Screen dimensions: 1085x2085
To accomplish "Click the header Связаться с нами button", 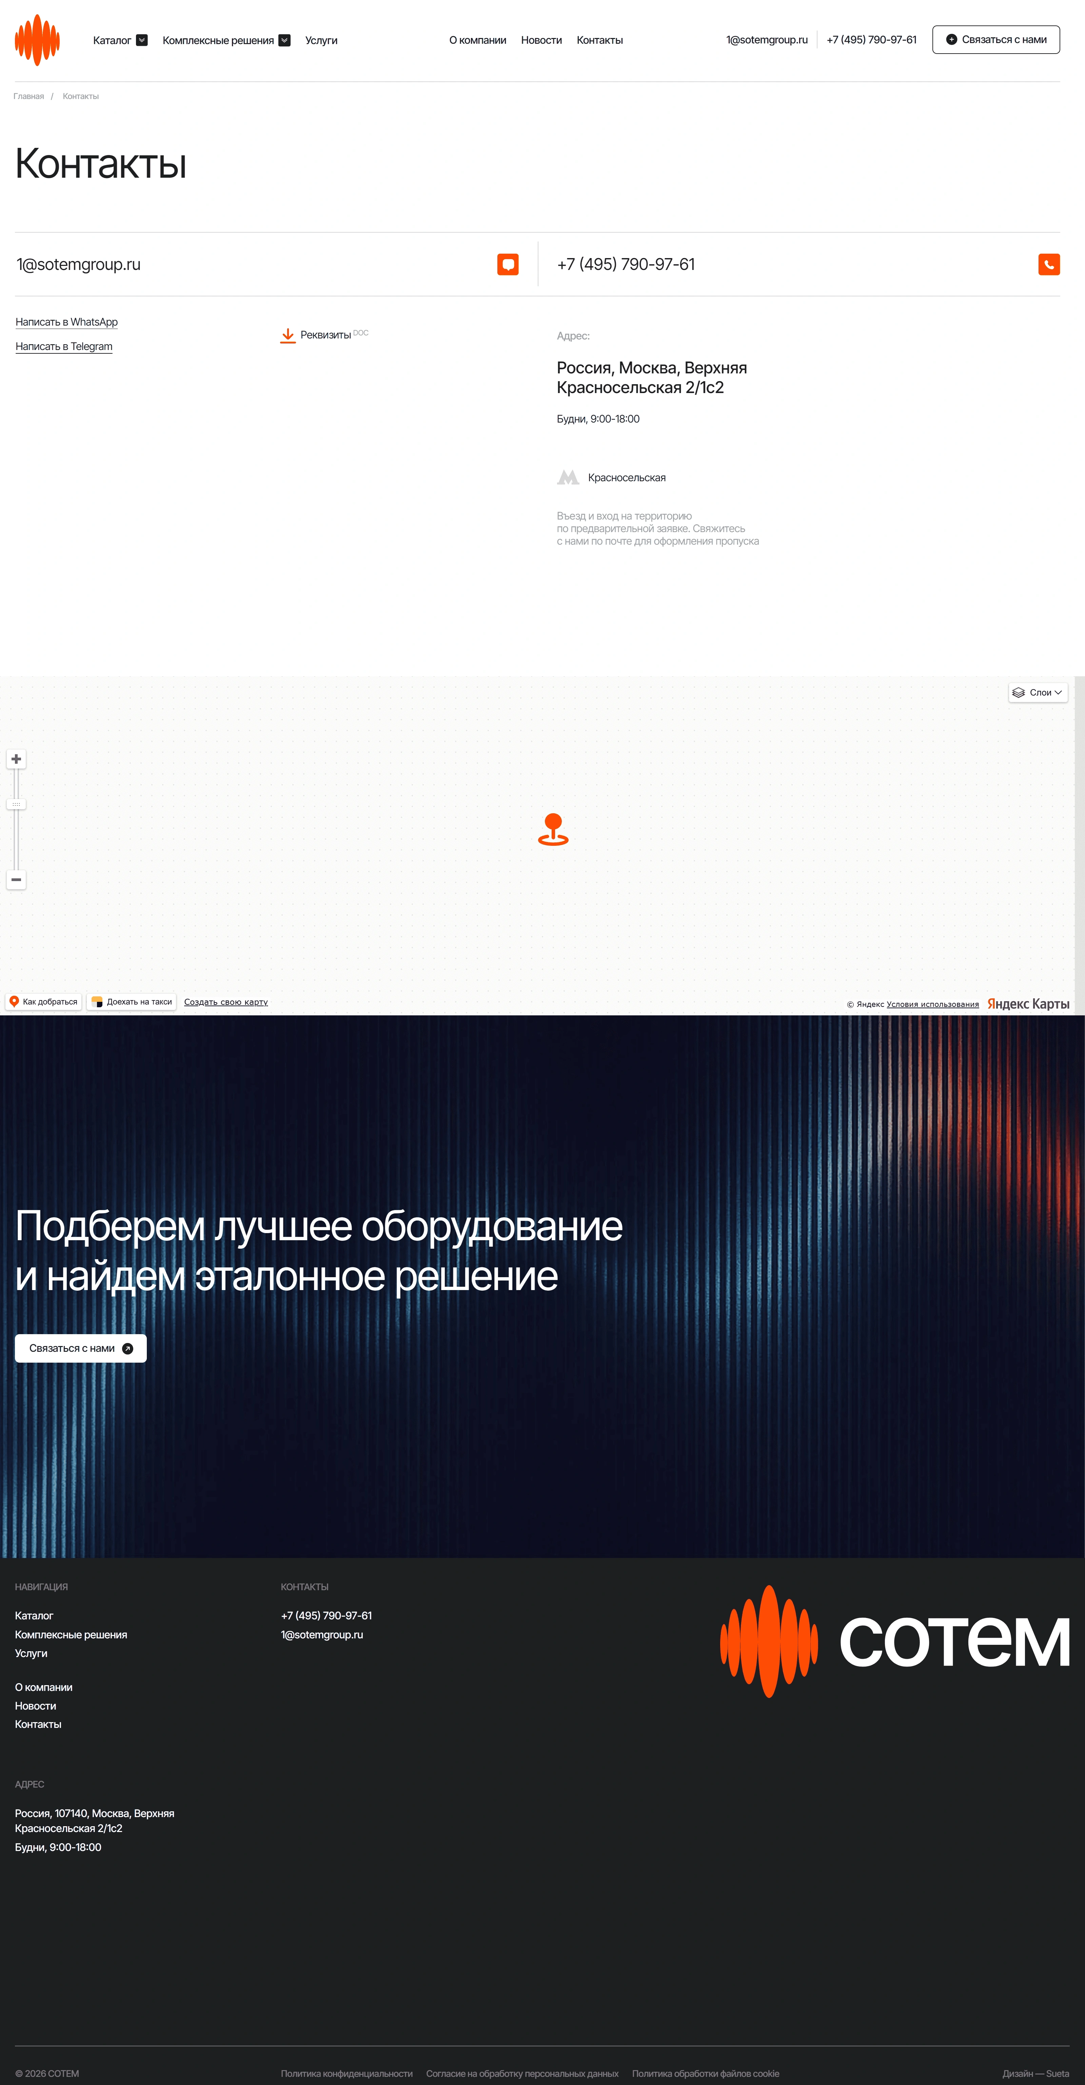I will [996, 40].
